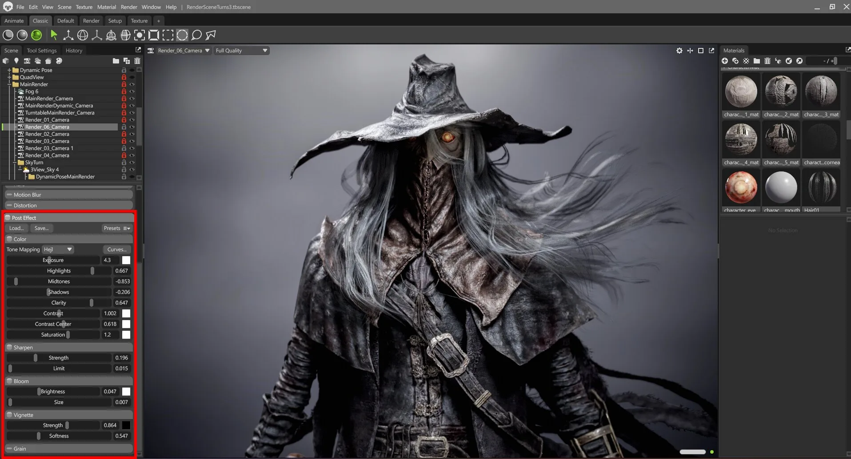Select Render_02_Camera in scene tree
The width and height of the screenshot is (851, 459).
pos(47,134)
